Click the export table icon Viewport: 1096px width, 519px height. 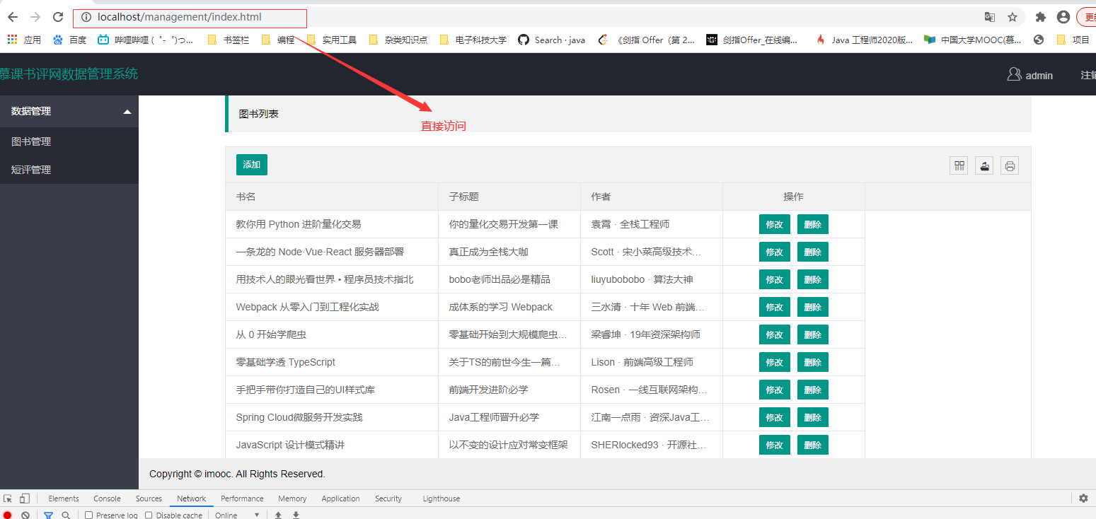click(x=984, y=165)
